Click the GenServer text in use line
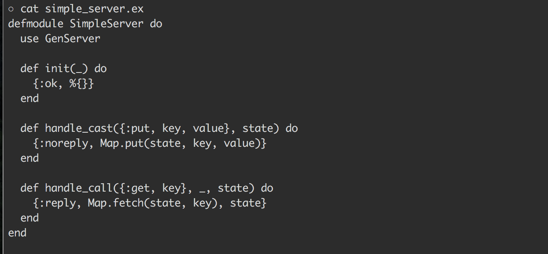 coord(73,39)
